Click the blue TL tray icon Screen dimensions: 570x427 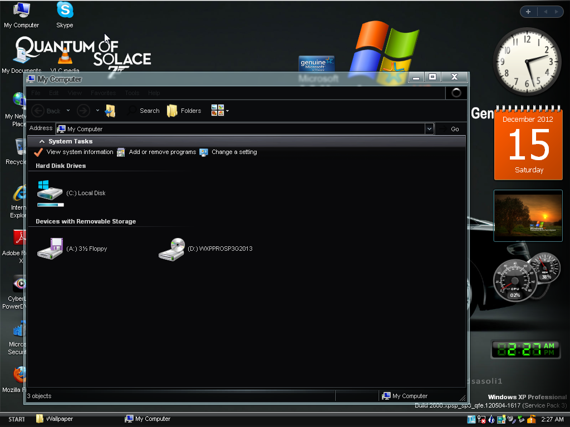[x=471, y=419]
